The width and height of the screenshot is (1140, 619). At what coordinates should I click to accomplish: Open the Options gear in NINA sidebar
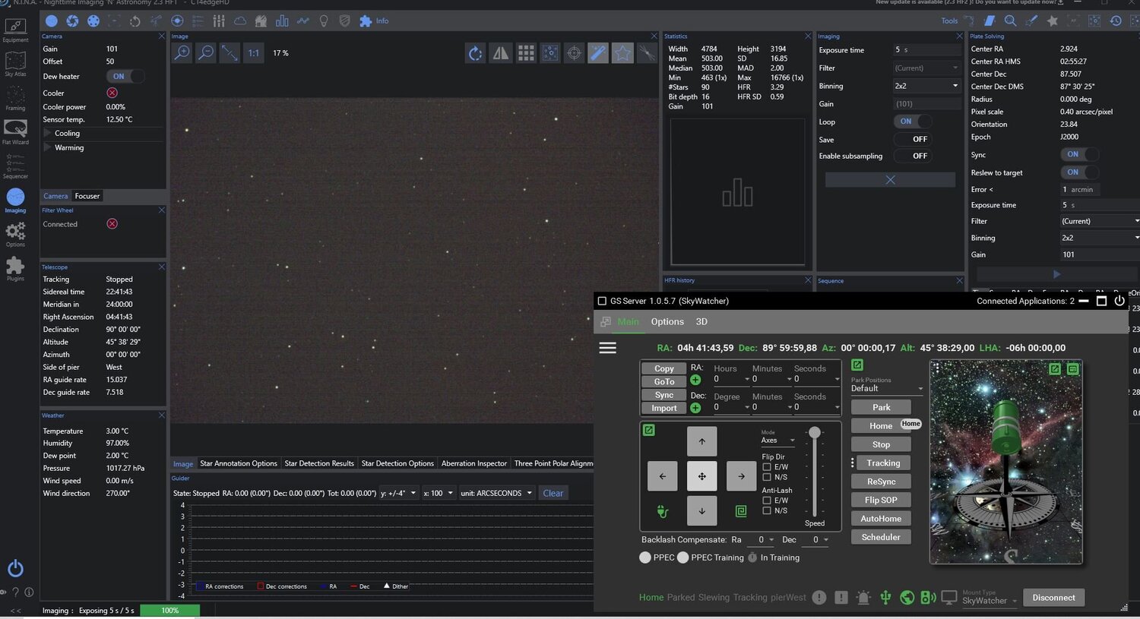[15, 234]
